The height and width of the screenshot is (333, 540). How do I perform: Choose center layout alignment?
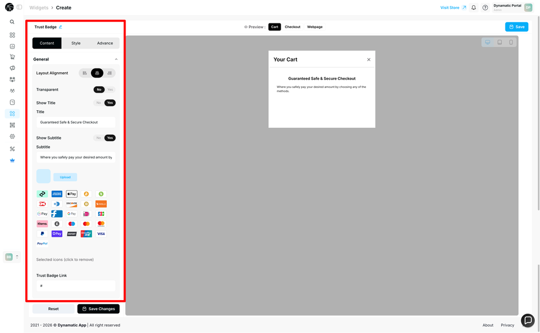97,73
